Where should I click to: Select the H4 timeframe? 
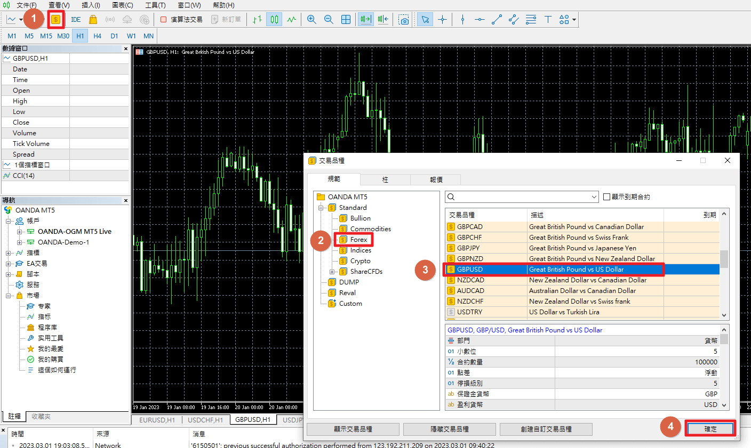[97, 36]
